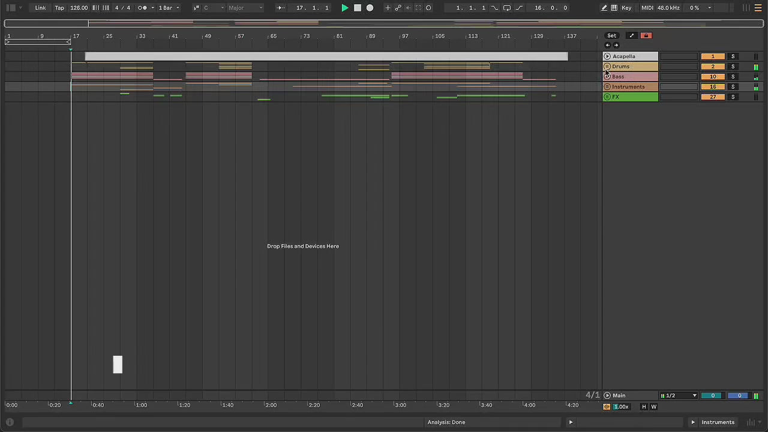The height and width of the screenshot is (432, 768).
Task: Click the Automation Arm icon
Action: [x=398, y=8]
